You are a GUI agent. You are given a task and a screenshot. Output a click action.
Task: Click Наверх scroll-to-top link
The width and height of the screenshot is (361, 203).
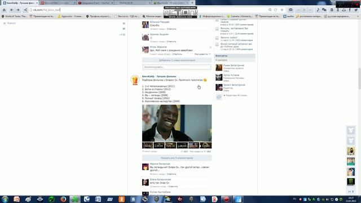tap(10, 23)
